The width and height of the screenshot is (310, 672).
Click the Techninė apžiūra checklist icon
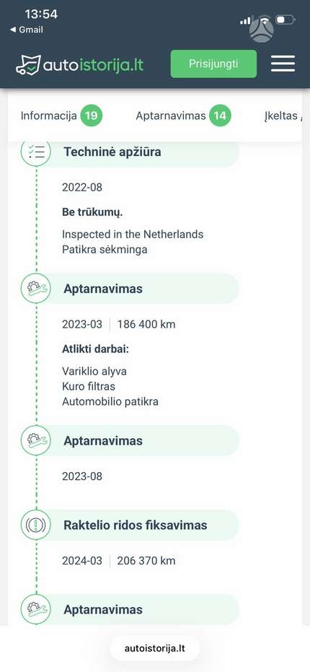[36, 152]
